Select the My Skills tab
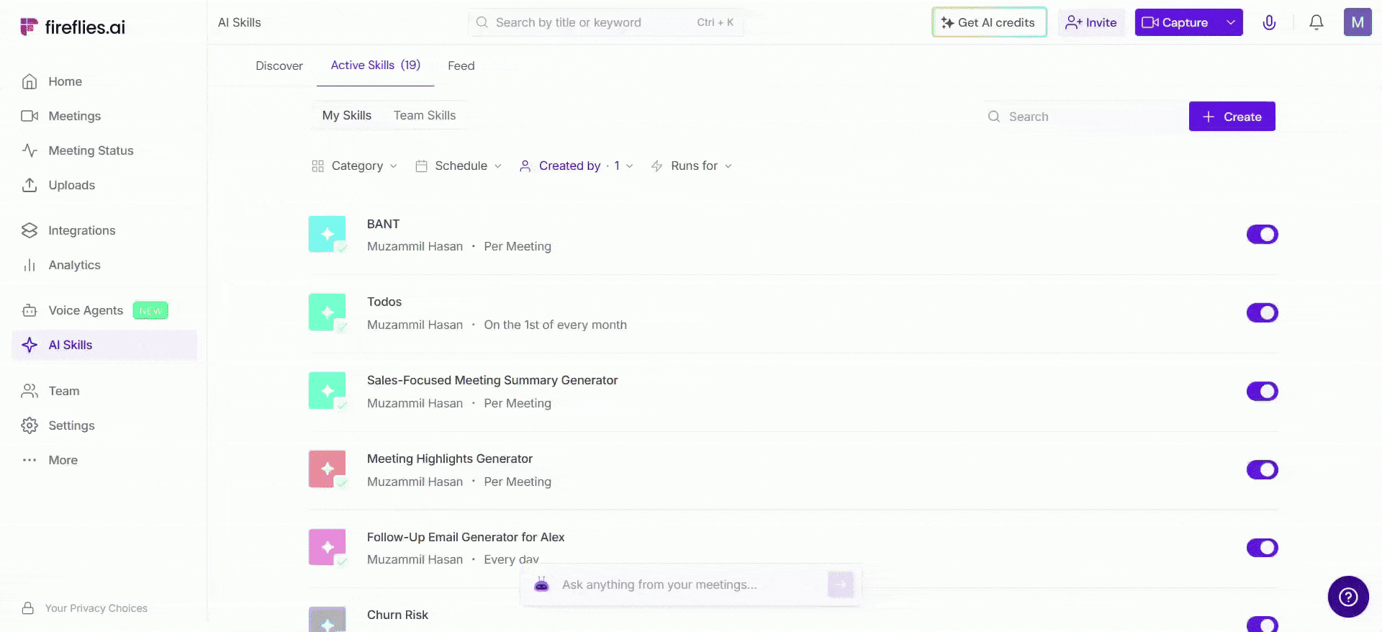Image resolution: width=1382 pixels, height=632 pixels. [347, 115]
